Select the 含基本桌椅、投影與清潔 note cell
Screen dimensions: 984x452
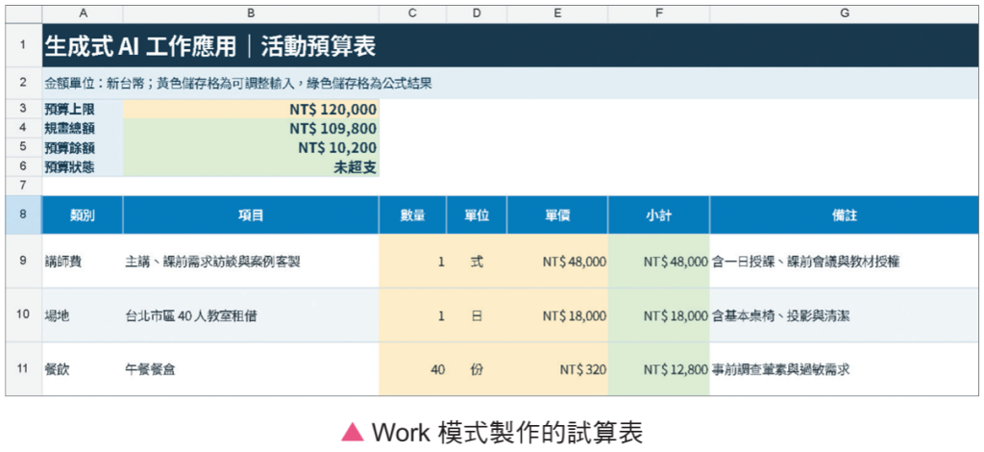coord(844,315)
